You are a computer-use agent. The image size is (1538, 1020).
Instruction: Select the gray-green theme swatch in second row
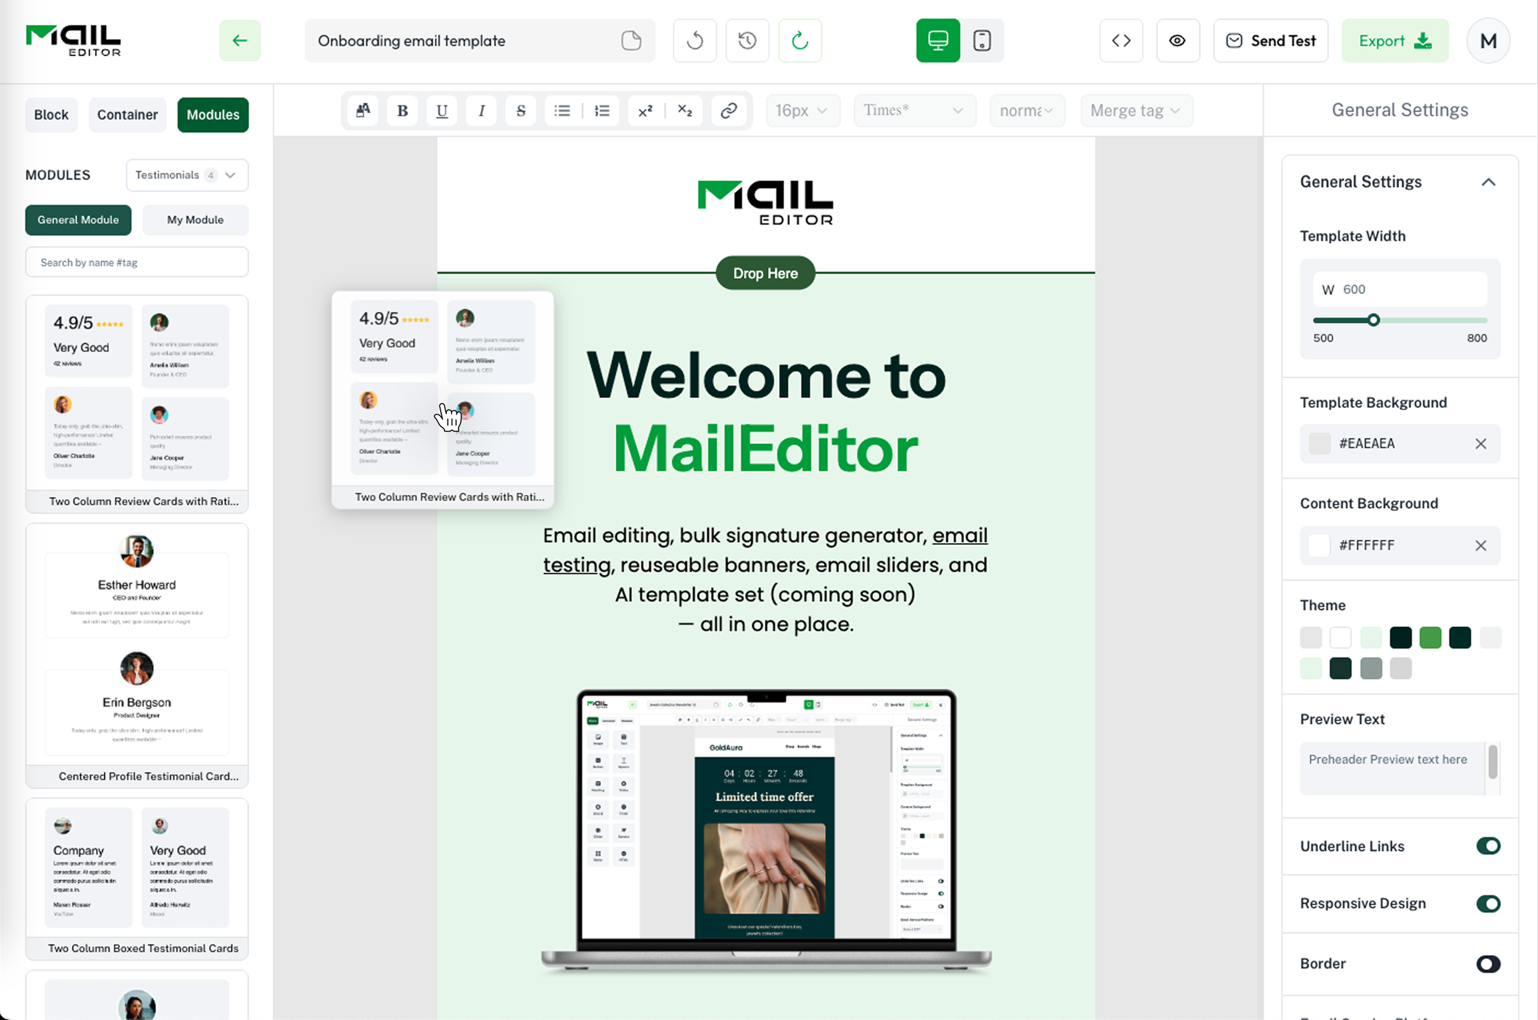(1371, 668)
